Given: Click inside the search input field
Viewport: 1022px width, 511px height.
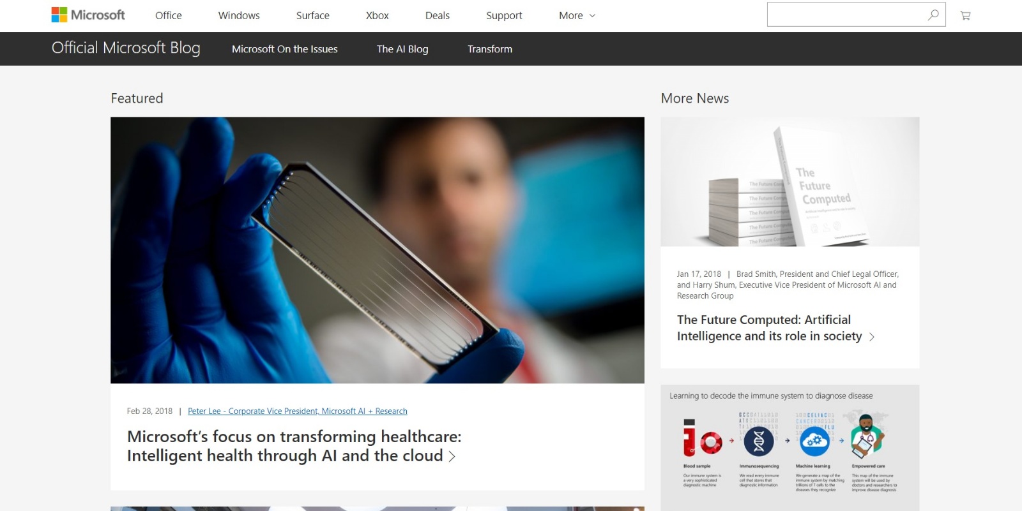Looking at the screenshot, I should click(x=846, y=15).
